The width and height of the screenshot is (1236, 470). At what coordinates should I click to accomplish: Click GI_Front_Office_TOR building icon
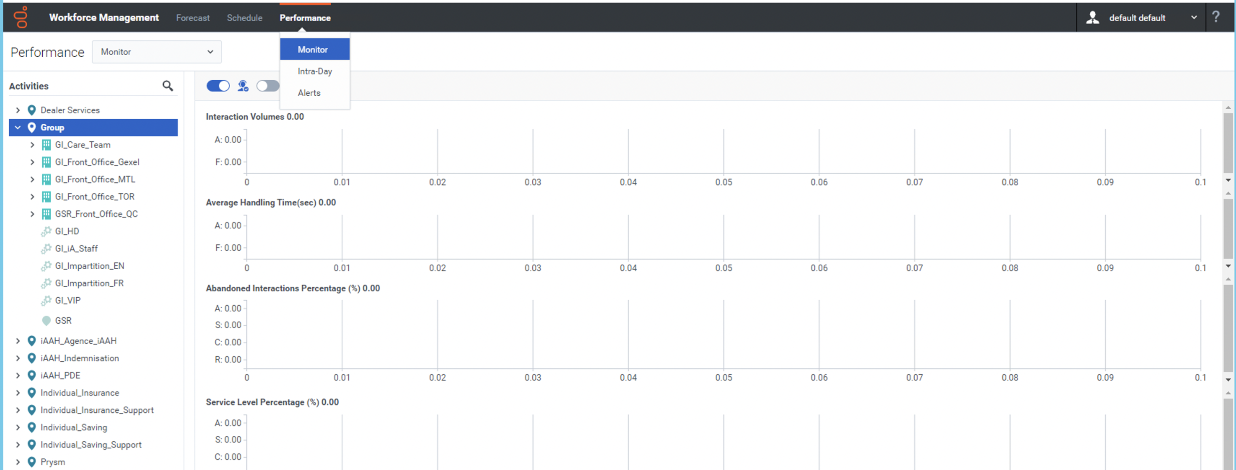coord(46,197)
